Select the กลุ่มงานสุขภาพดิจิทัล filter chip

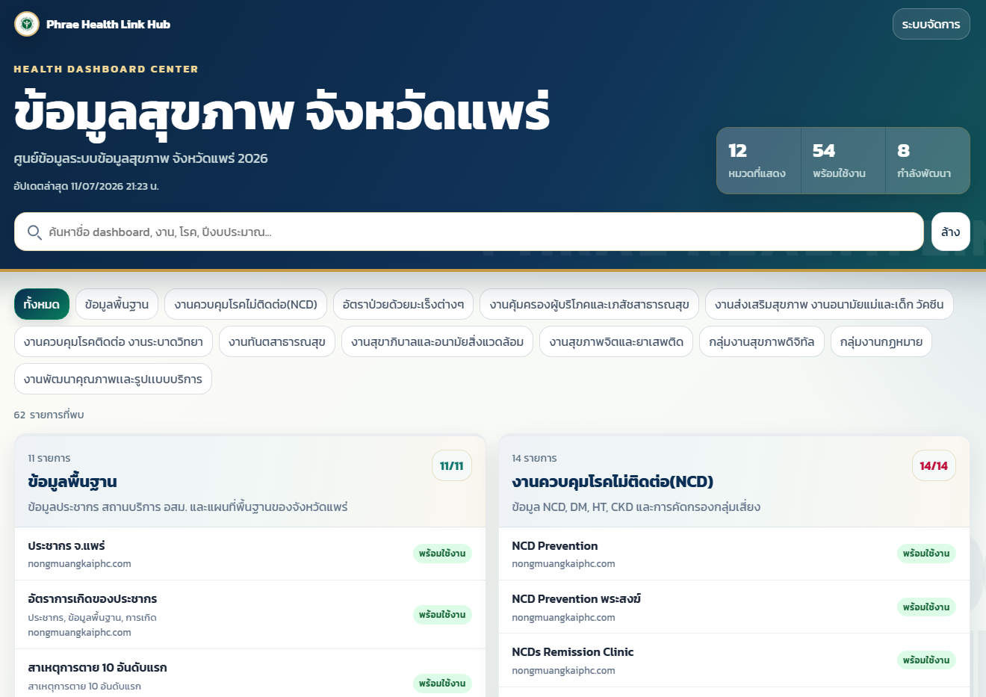(762, 341)
